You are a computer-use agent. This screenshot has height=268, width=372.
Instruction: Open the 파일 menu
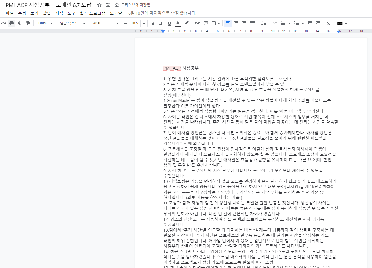[x=10, y=13]
